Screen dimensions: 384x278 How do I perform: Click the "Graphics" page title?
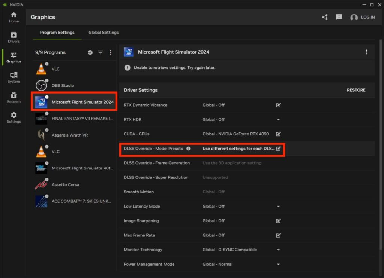(x=43, y=17)
